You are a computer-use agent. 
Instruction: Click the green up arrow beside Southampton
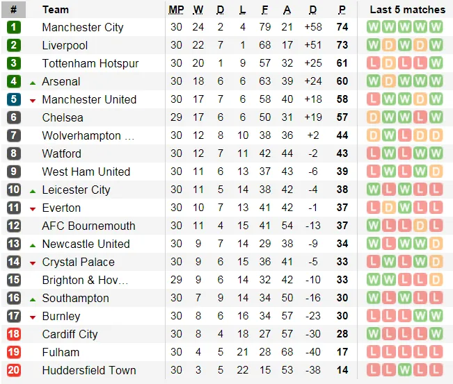33,299
